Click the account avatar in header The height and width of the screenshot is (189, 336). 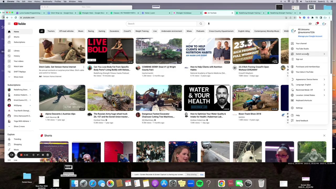click(324, 24)
